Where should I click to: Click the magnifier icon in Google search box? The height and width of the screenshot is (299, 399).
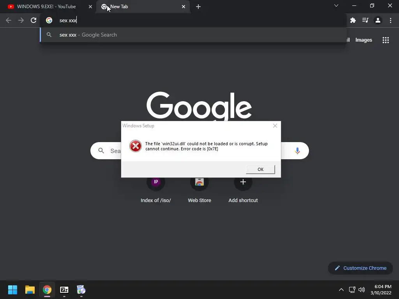(x=101, y=151)
